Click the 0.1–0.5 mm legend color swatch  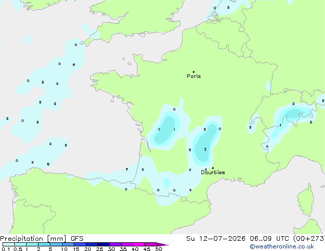click(x=9, y=244)
